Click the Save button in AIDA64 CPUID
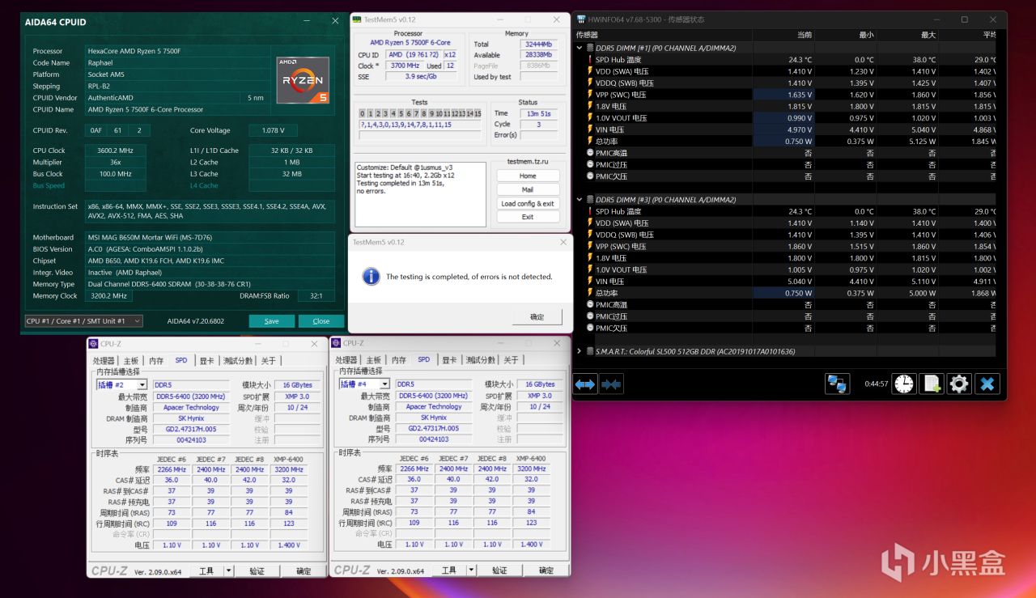1036x598 pixels. tap(271, 321)
